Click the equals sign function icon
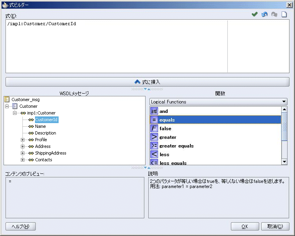This screenshot has width=295, height=236. 154,120
